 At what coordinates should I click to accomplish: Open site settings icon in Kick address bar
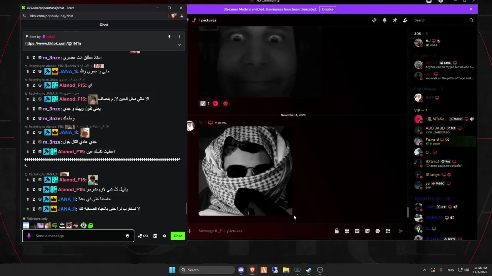pyautogui.click(x=25, y=16)
